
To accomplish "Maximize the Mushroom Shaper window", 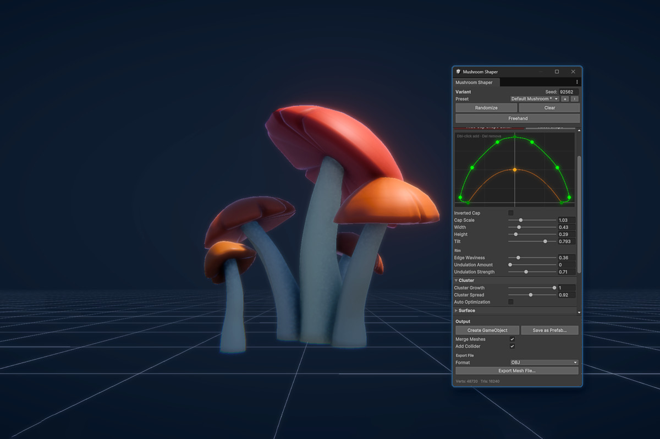I will click(557, 72).
